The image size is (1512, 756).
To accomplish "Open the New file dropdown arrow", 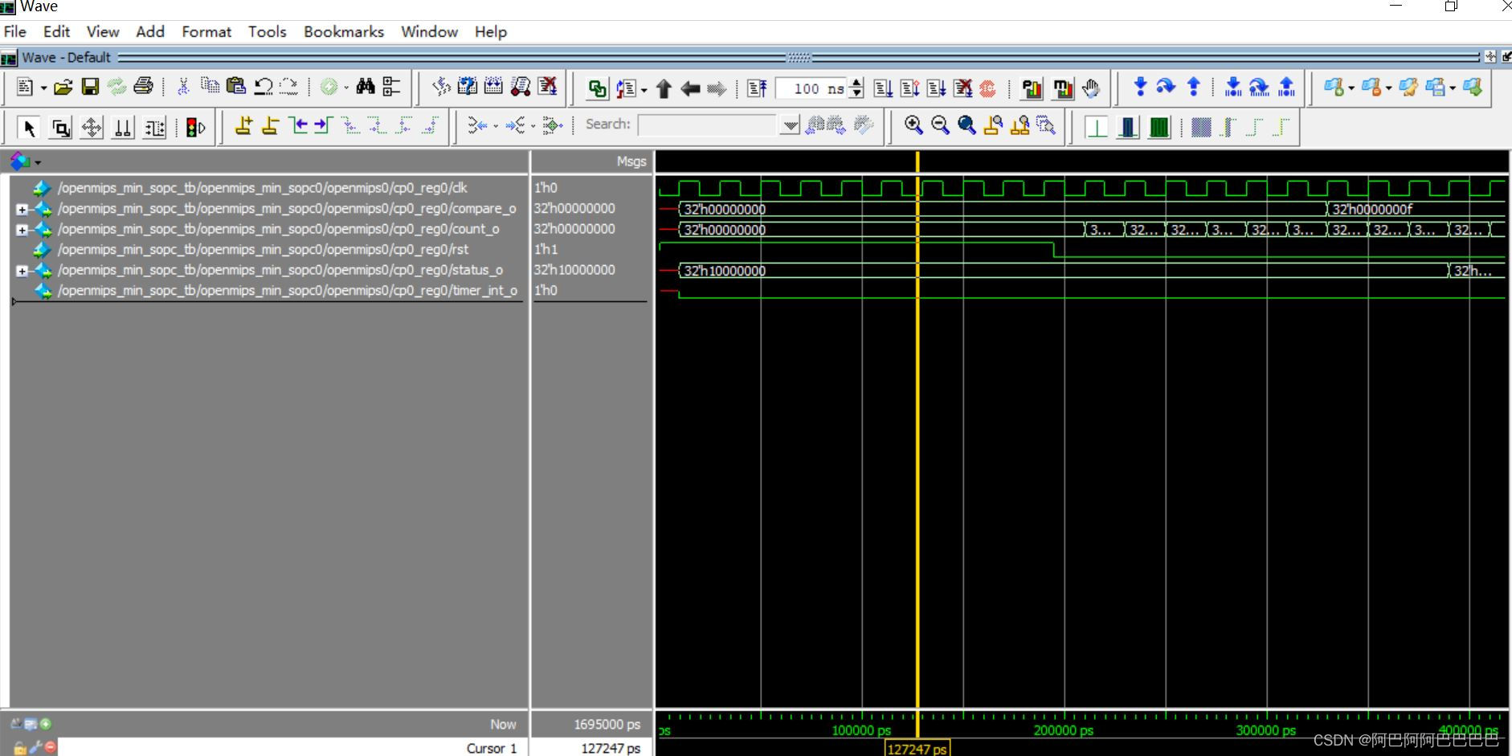I will coord(43,88).
